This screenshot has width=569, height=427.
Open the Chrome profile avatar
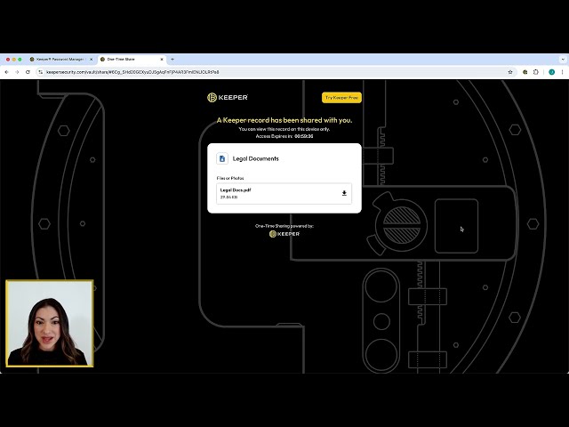click(x=551, y=72)
